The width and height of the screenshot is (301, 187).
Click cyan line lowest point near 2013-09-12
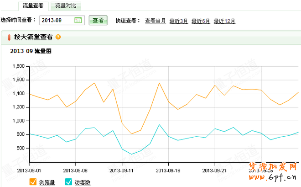[x=131, y=155]
